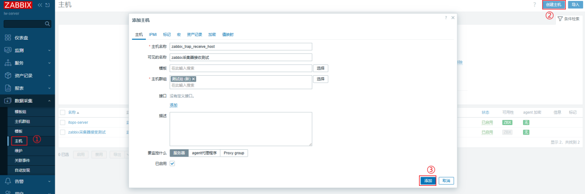Open the help icon in the dialog header

pos(446,17)
